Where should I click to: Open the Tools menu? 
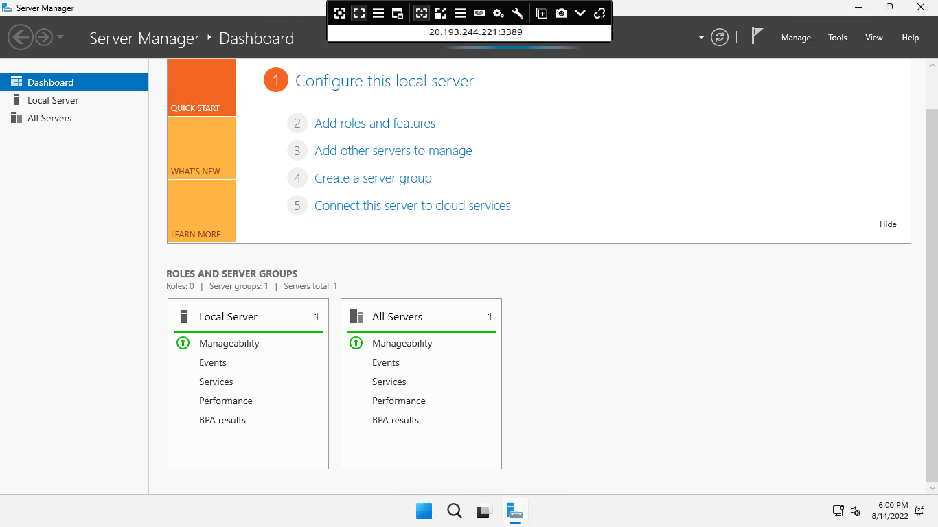point(838,38)
